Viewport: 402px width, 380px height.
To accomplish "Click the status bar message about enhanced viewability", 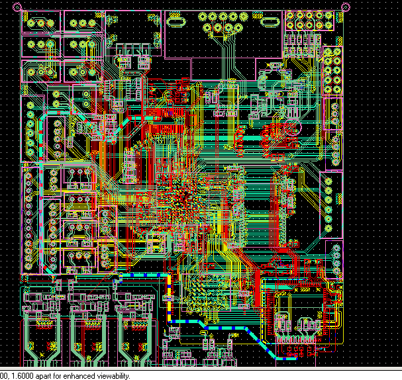I will [x=65, y=376].
